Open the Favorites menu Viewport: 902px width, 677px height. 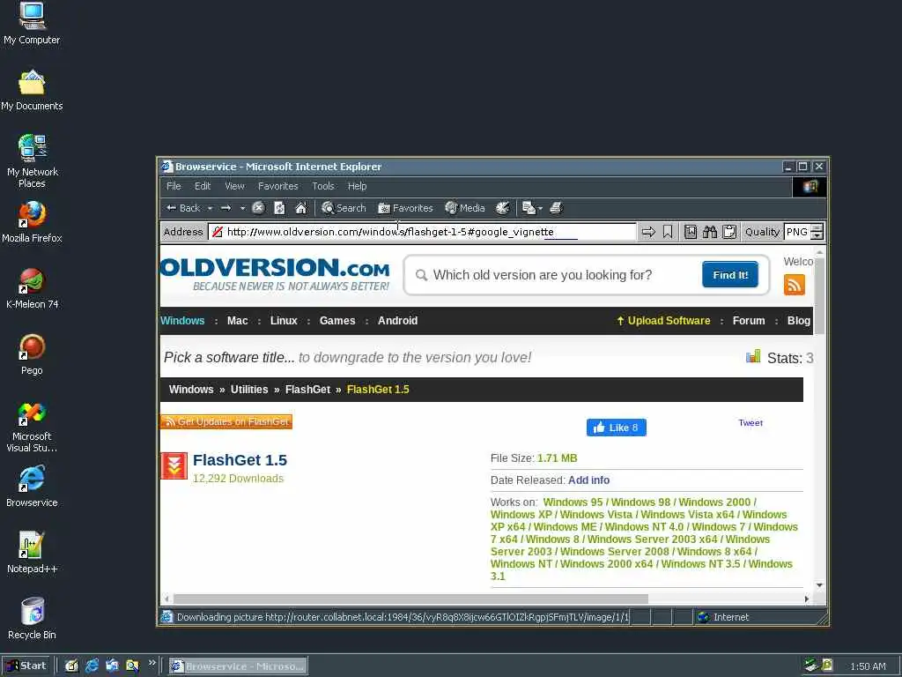(x=277, y=186)
